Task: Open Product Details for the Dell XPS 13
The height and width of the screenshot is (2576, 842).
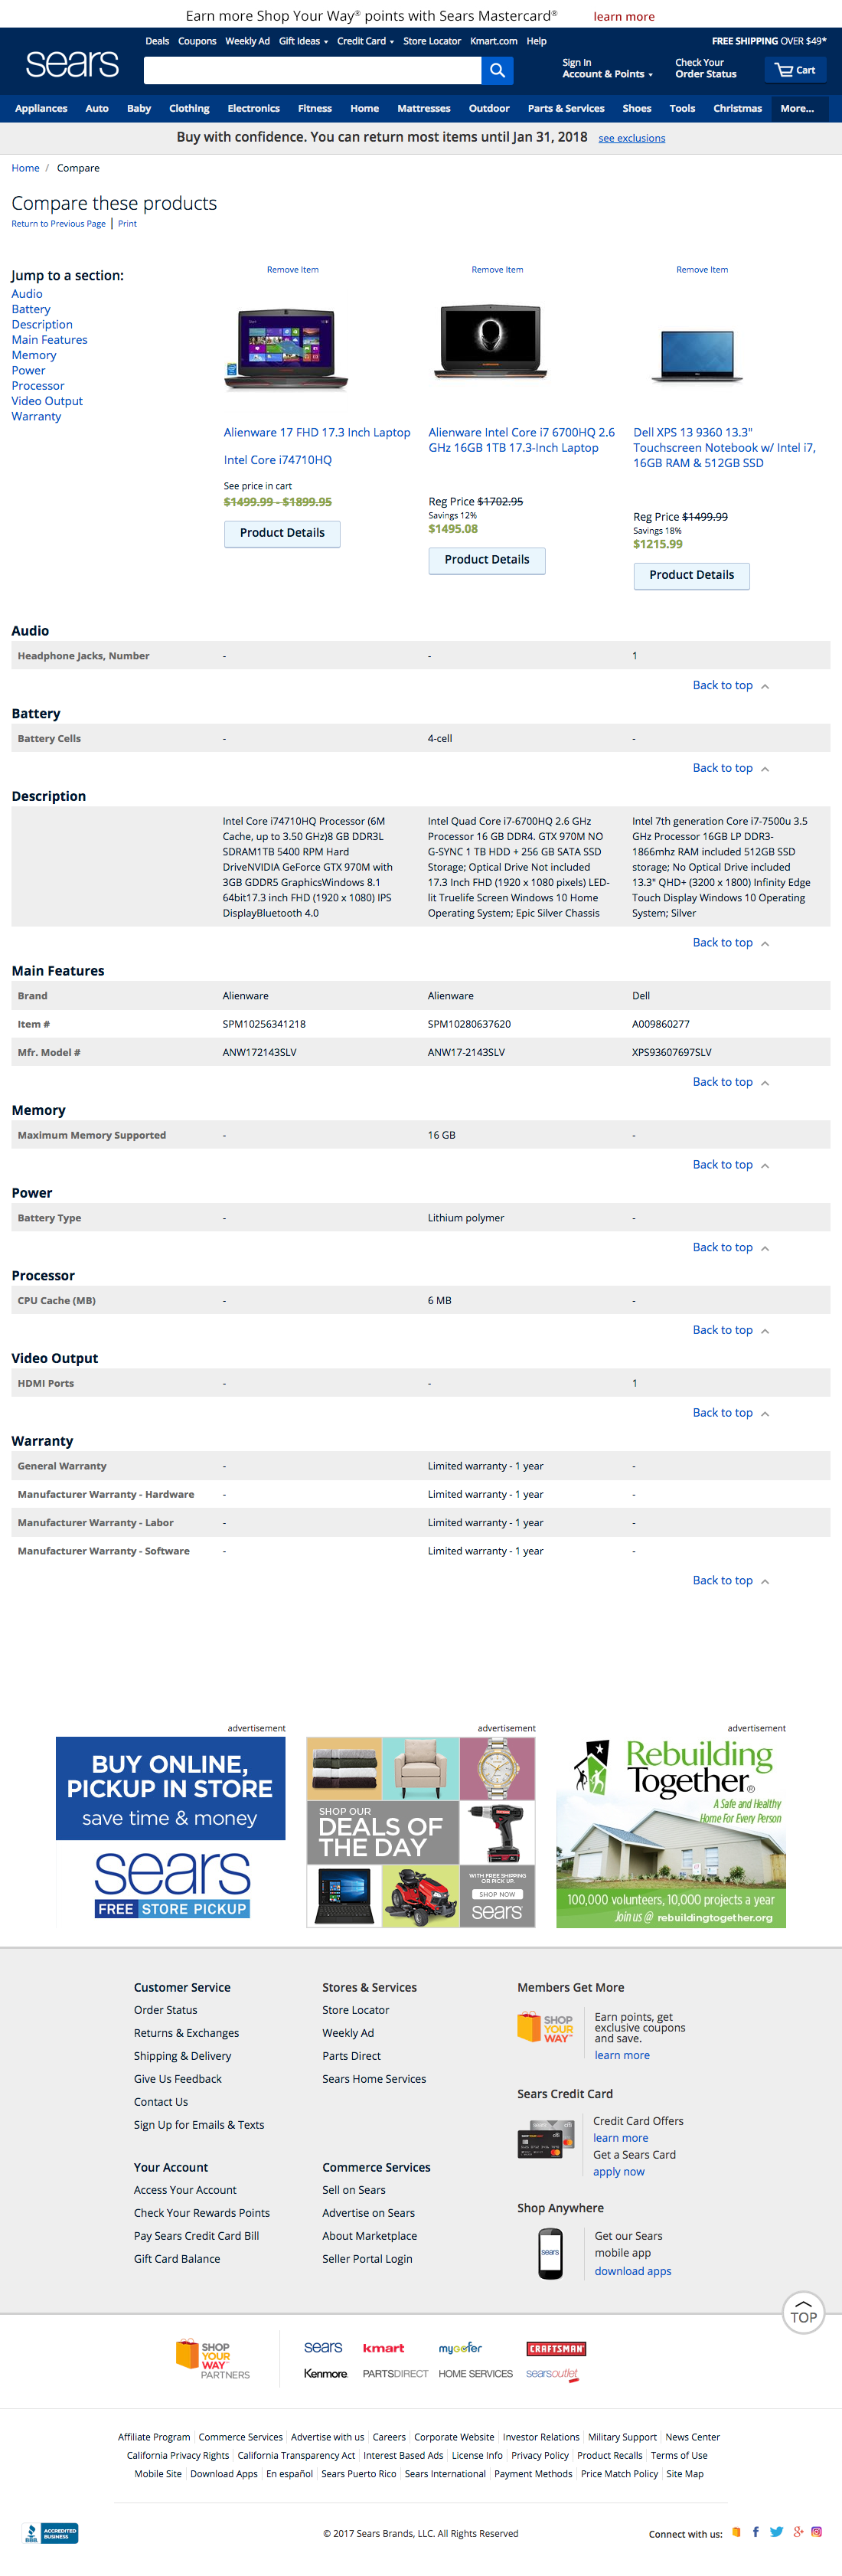Action: tap(691, 576)
